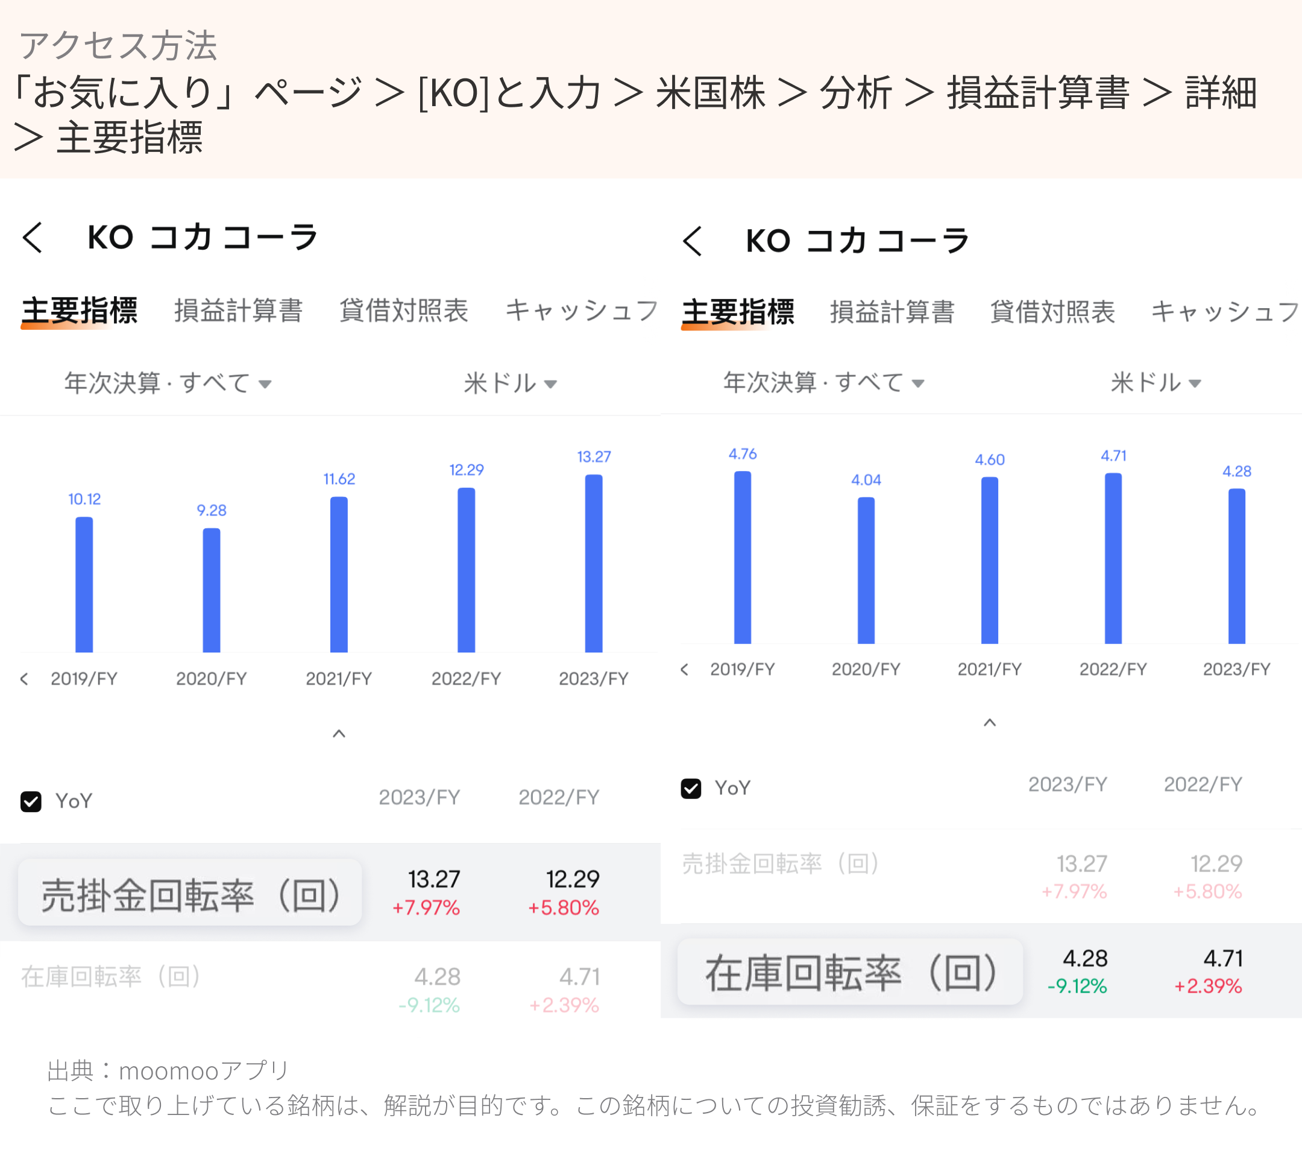Click the 13.27 bar for 2023/FY

(x=594, y=563)
